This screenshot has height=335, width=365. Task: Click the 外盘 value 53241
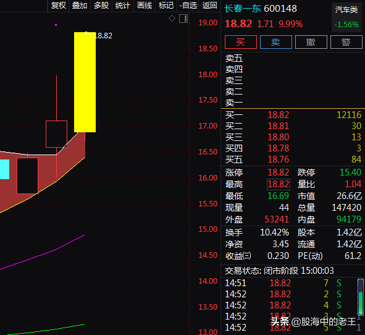point(277,219)
